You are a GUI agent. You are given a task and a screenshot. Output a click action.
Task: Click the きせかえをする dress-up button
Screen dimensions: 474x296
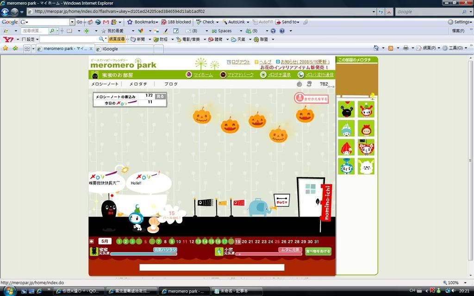coord(312,98)
